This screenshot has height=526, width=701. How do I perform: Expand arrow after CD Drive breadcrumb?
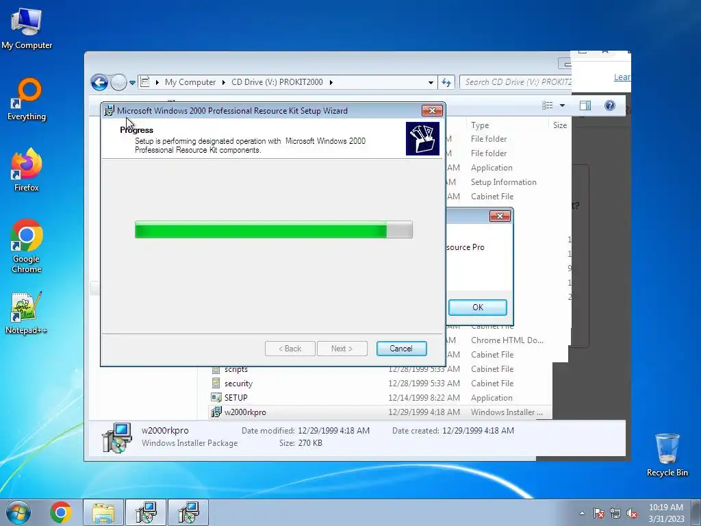331,82
